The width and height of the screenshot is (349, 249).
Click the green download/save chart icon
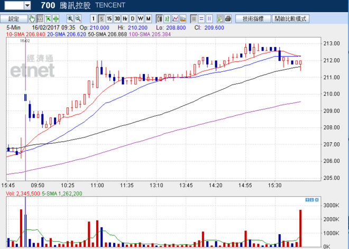click(220, 19)
